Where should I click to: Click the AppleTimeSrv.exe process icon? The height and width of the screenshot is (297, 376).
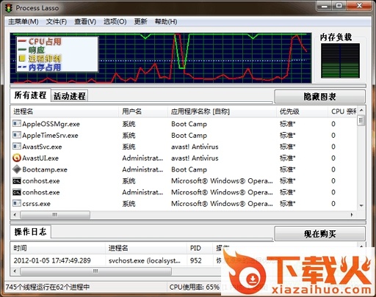tap(17, 135)
